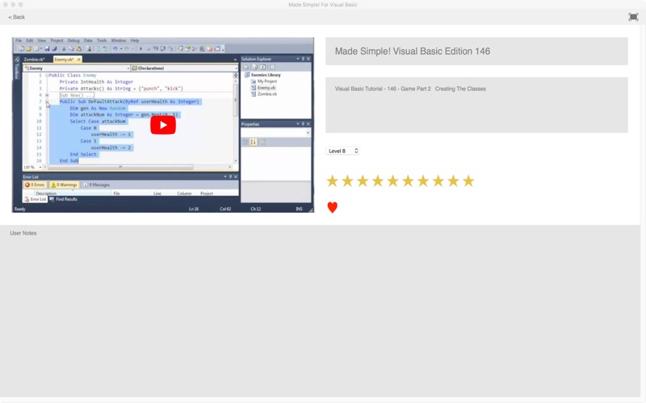Open the 'Level 8' dropdown
646x403 pixels.
pos(342,151)
